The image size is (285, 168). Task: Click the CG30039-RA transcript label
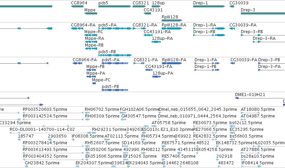coord(243,25)
